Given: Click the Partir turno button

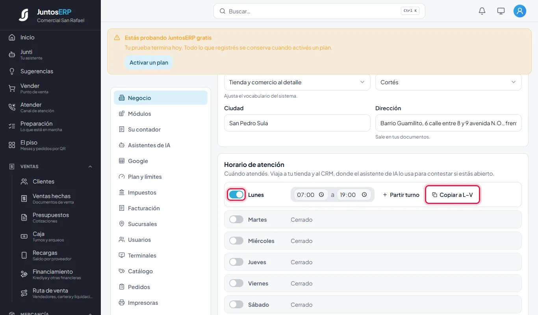Looking at the screenshot, I should 401,195.
